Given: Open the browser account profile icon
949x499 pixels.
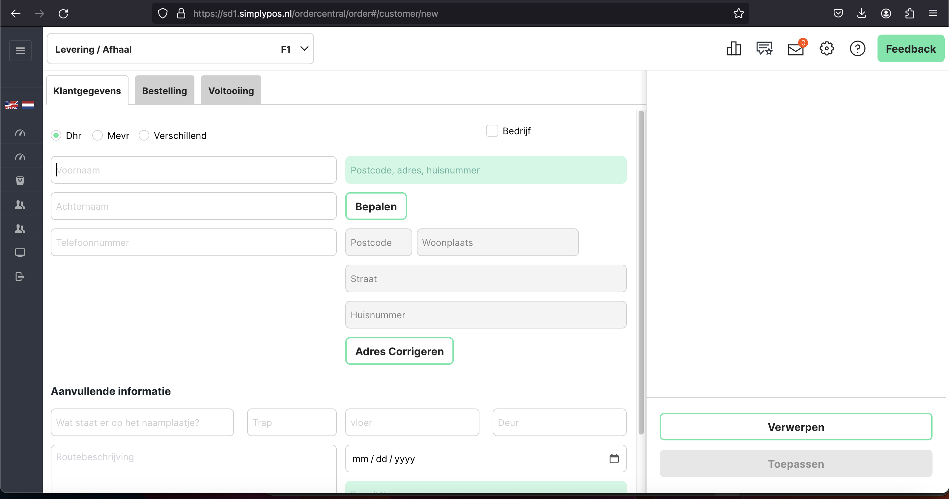Looking at the screenshot, I should 886,13.
